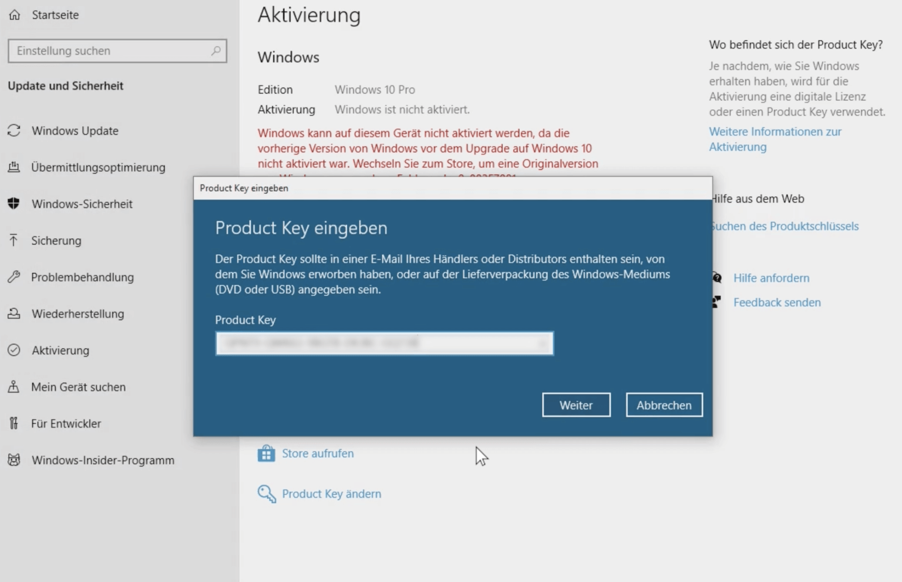Open Store aufrufen link
This screenshot has width=902, height=582.
coord(318,454)
